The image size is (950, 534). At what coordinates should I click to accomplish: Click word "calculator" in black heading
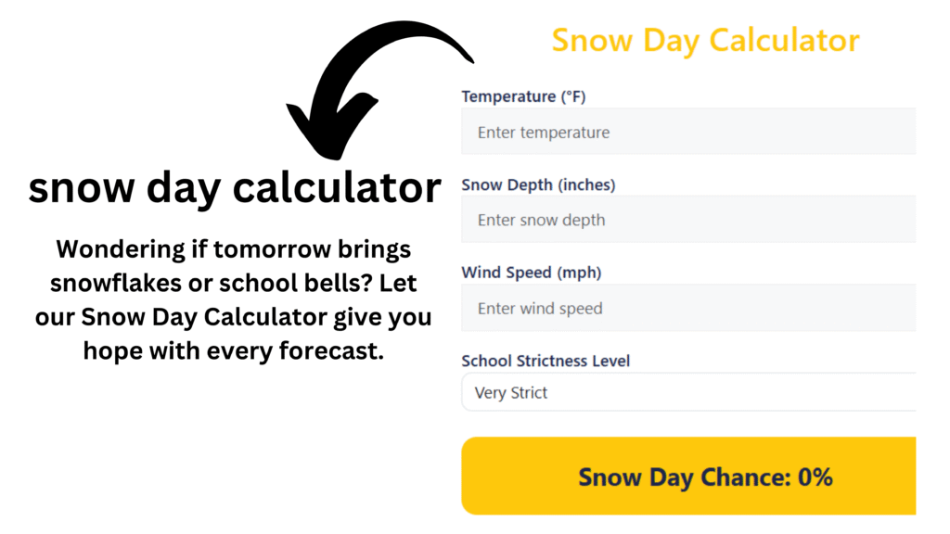pos(337,187)
